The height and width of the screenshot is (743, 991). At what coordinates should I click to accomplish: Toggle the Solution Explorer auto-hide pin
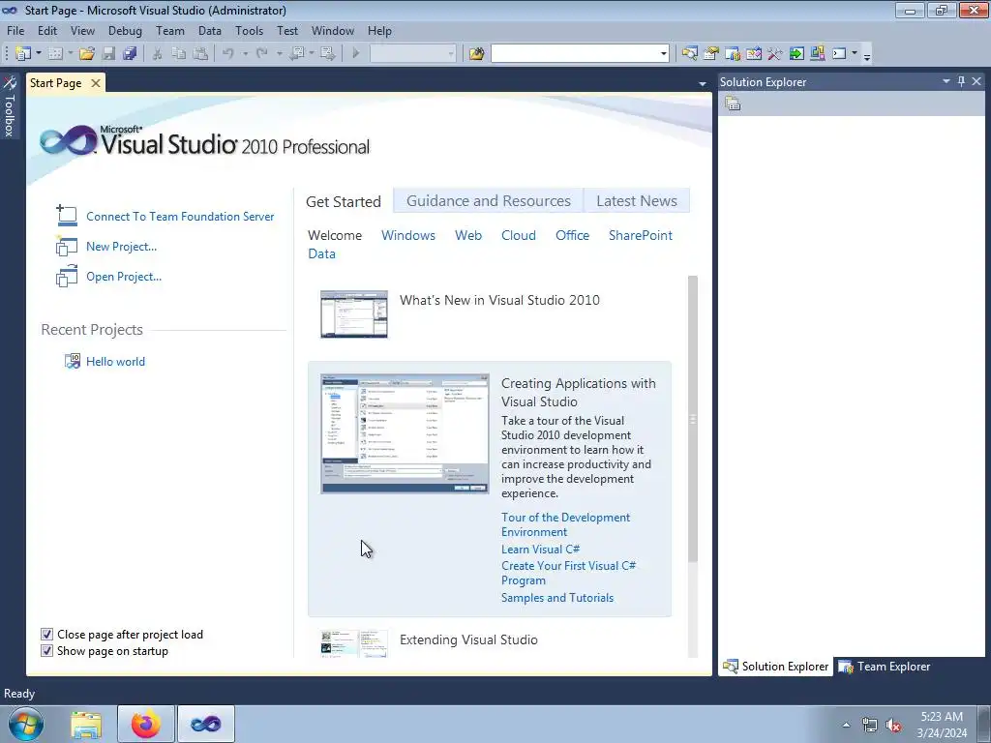point(961,81)
